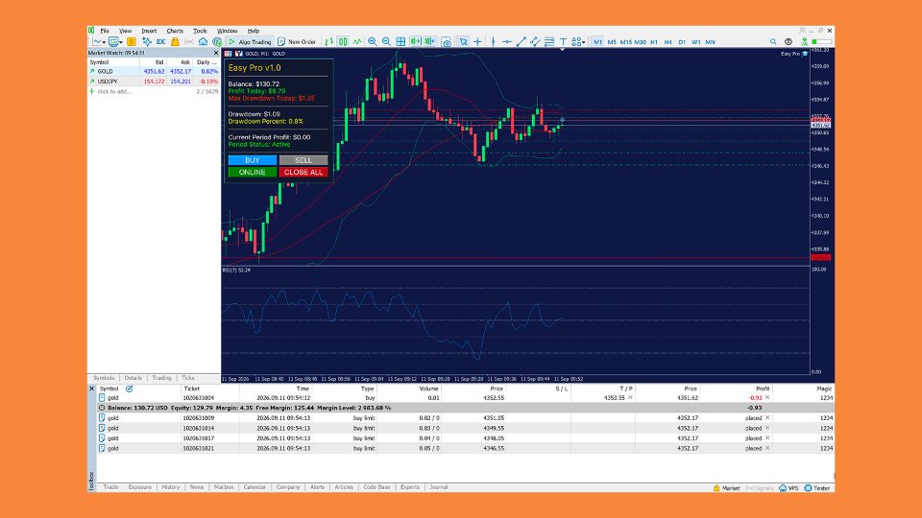Screen dimensions: 922x518
Task: Switch to M5 timeframe
Action: tap(612, 41)
